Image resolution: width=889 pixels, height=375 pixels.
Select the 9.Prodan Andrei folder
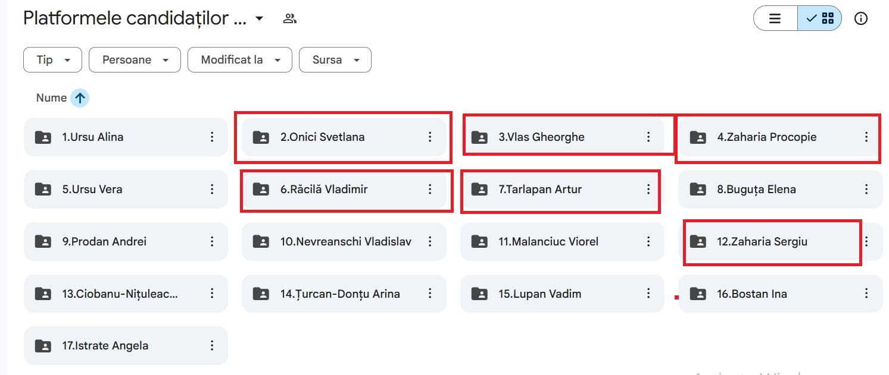click(104, 242)
